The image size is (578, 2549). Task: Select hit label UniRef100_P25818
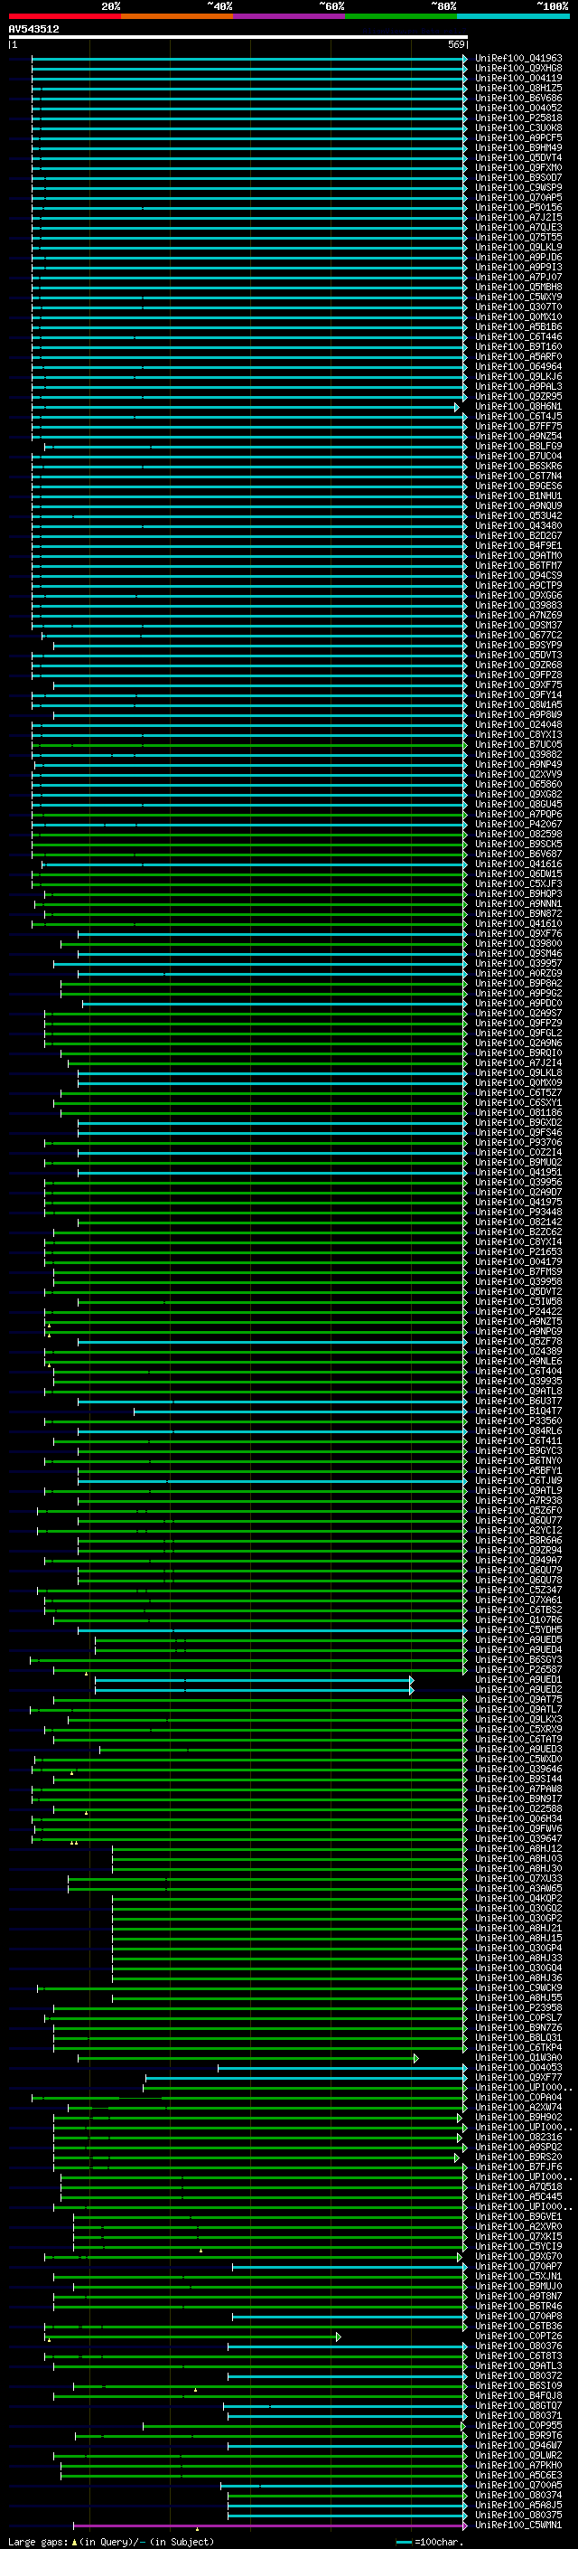[517, 118]
